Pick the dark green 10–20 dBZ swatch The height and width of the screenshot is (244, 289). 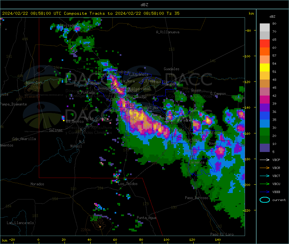265,140
